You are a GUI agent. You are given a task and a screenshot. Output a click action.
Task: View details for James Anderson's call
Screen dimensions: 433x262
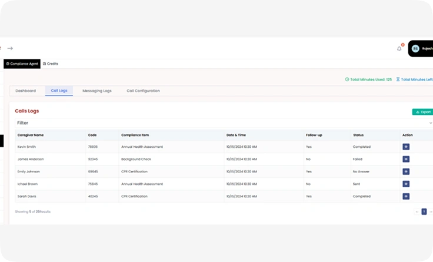pos(406,159)
